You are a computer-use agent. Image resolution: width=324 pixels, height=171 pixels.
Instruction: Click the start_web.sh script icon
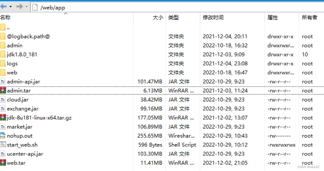[3, 145]
